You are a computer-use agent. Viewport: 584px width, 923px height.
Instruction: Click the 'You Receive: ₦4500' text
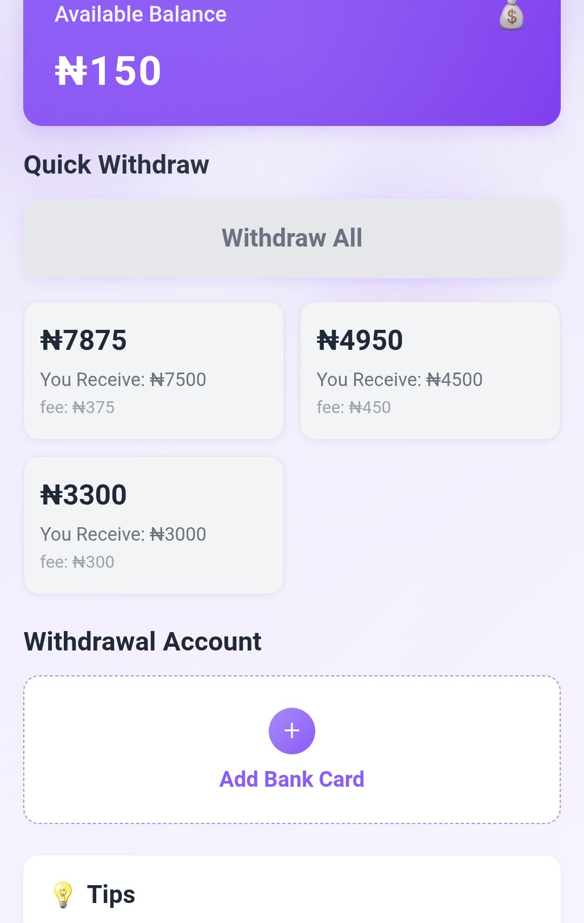(400, 380)
